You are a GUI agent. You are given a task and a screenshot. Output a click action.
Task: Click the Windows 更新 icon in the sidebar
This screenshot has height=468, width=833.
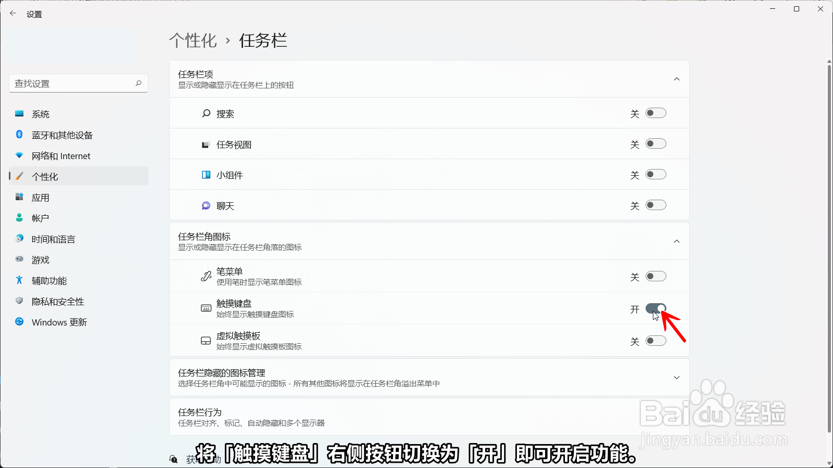(19, 322)
